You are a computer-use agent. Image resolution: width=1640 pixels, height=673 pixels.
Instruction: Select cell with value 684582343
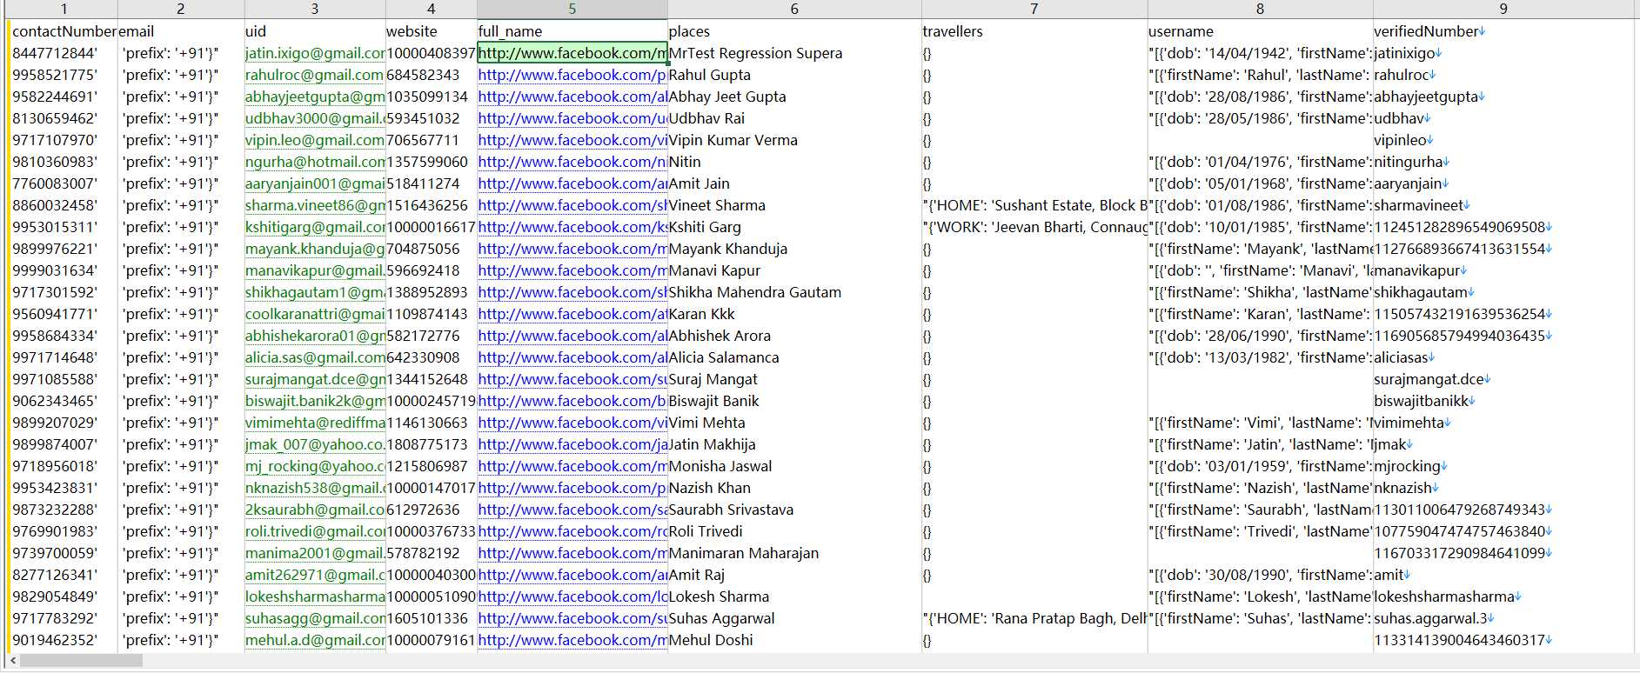(x=431, y=75)
